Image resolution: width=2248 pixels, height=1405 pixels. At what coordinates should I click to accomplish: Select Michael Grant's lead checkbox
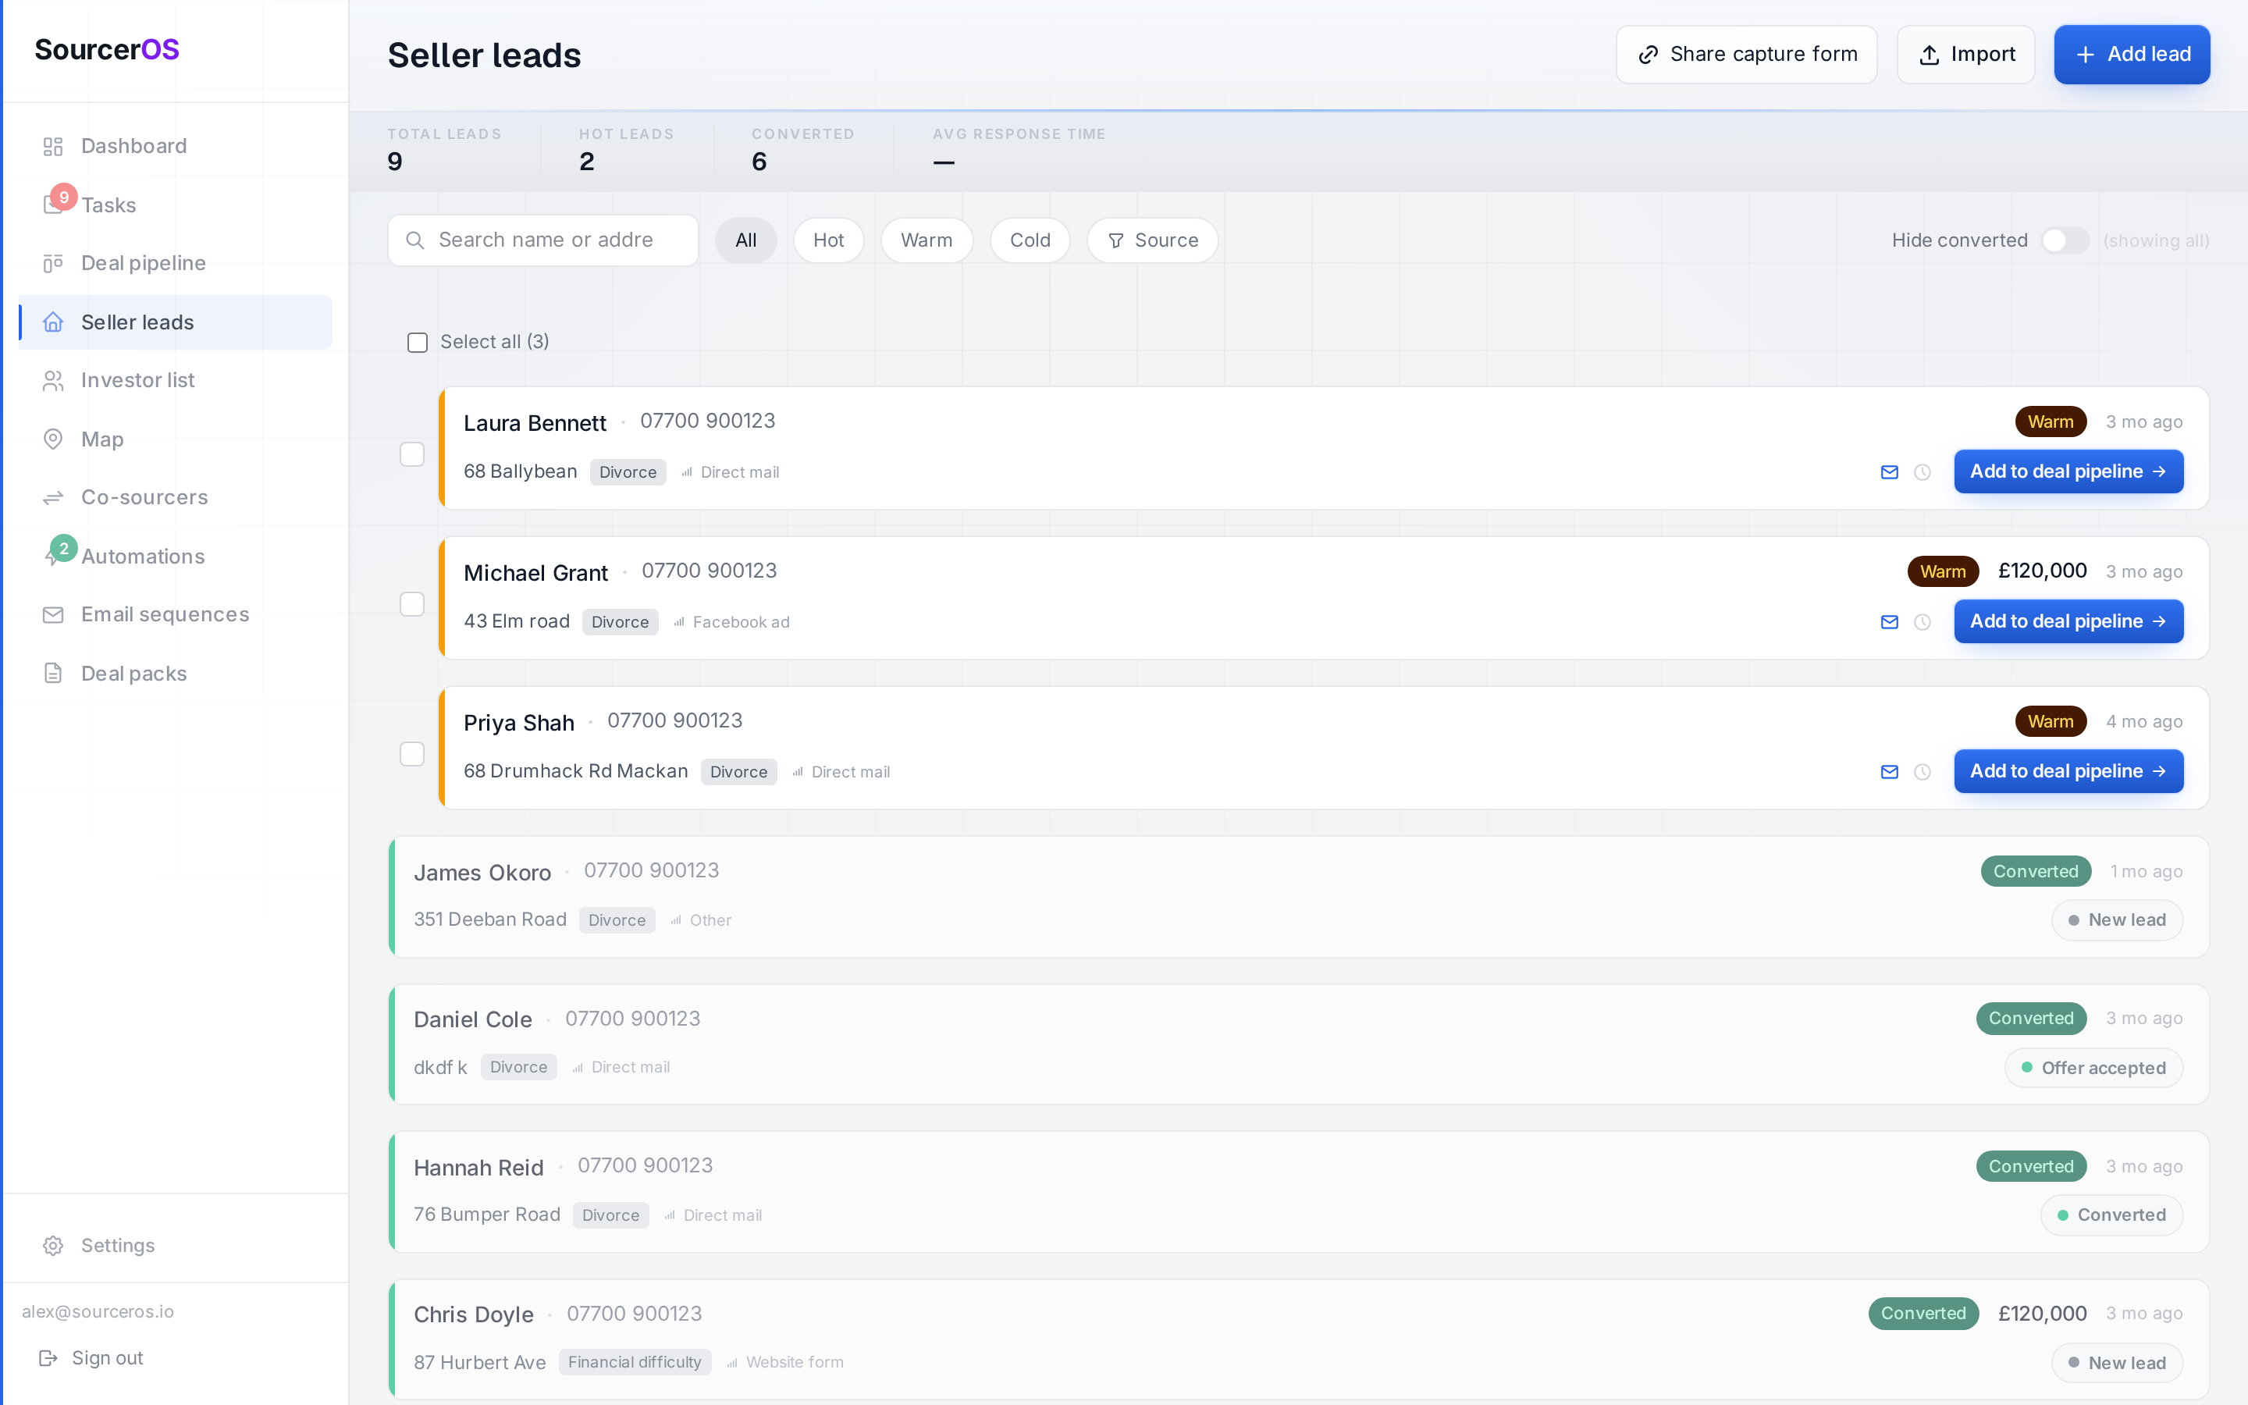pos(411,604)
